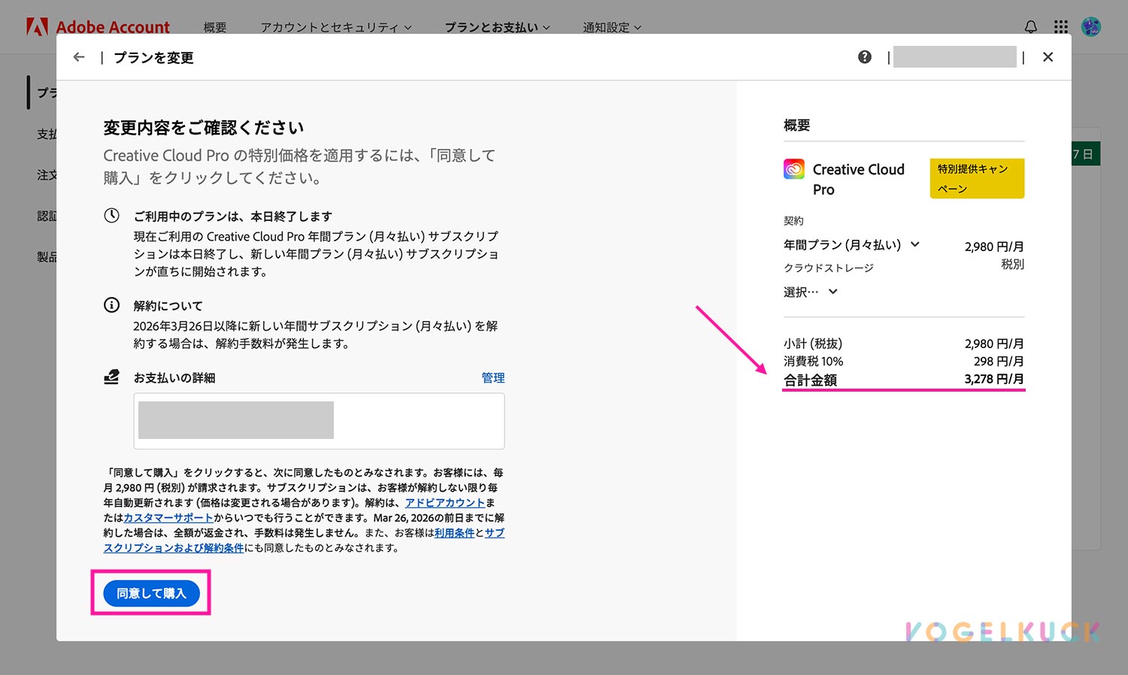Click the help question mark icon
The image size is (1128, 675).
tap(864, 56)
